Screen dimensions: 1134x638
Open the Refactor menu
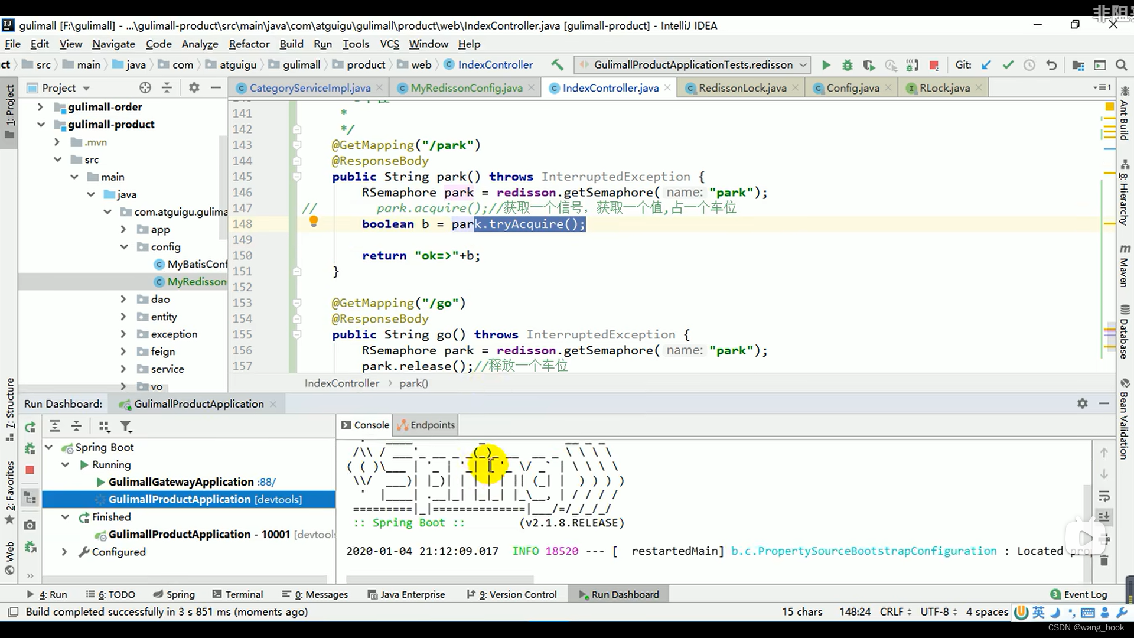[x=249, y=44]
